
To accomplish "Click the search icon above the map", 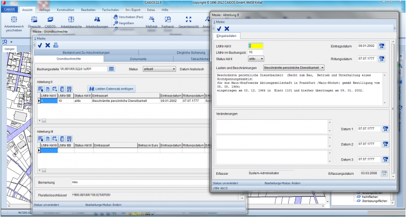I will (x=5, y=42).
